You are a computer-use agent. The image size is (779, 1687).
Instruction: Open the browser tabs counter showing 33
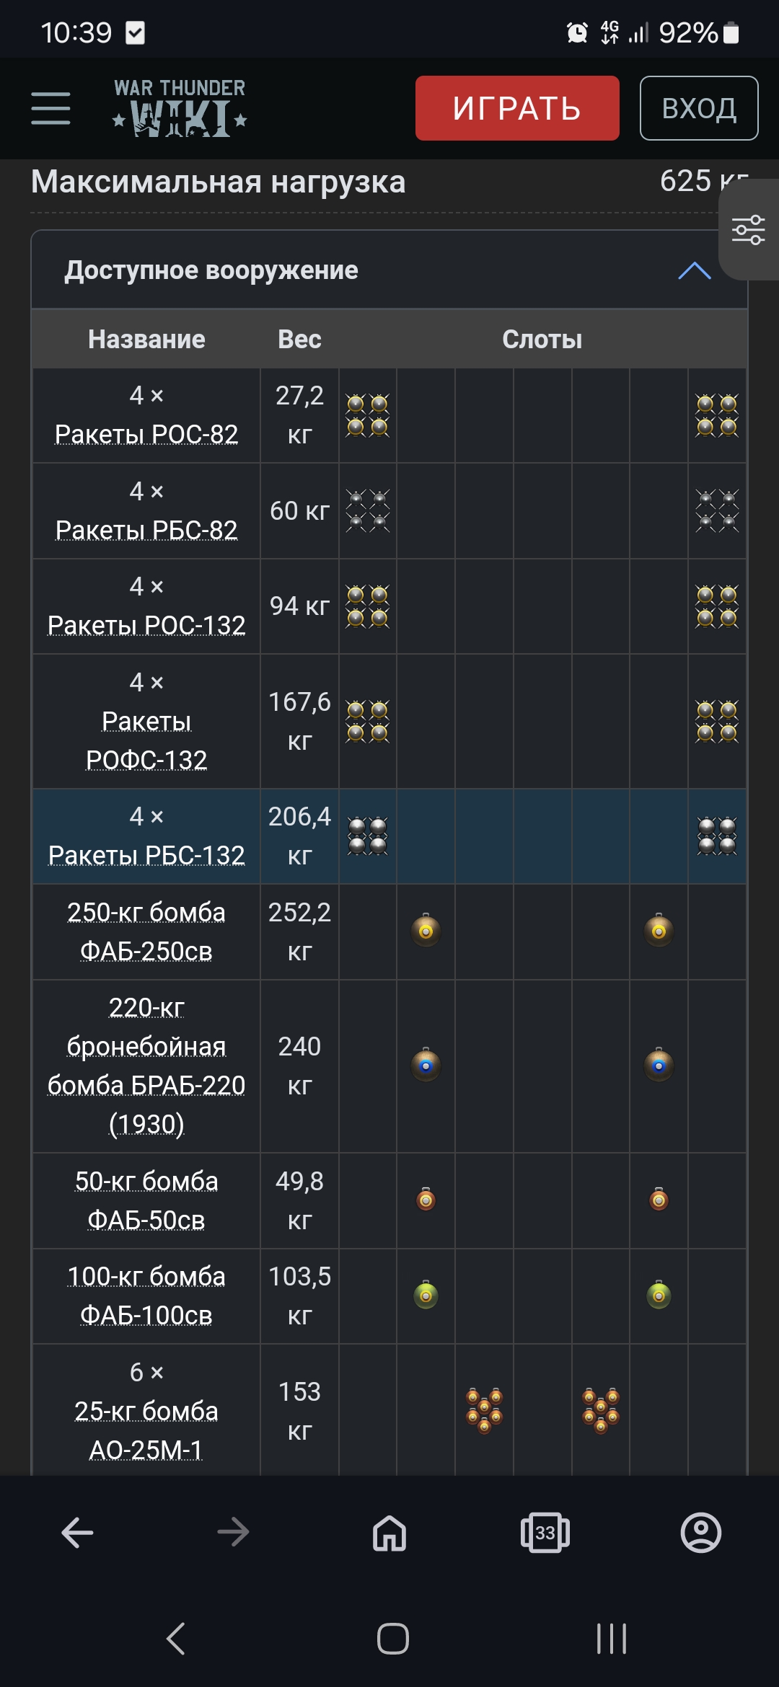(x=545, y=1532)
